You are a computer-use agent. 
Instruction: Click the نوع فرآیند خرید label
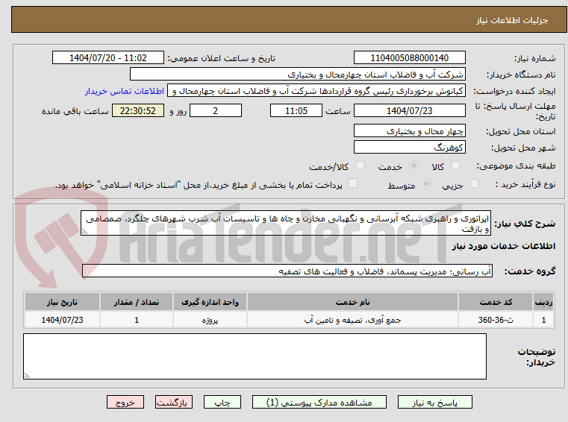[525, 184]
